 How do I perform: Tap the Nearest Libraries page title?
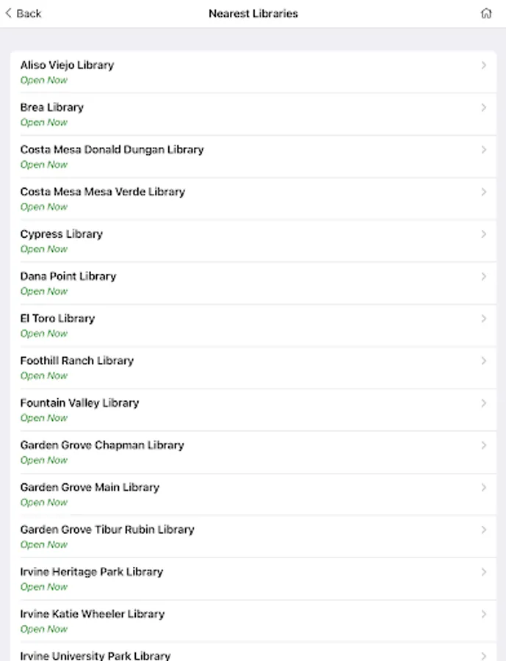coord(253,13)
